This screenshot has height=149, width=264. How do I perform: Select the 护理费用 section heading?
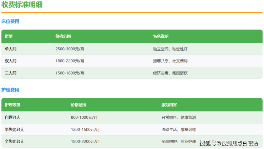pos(10,90)
